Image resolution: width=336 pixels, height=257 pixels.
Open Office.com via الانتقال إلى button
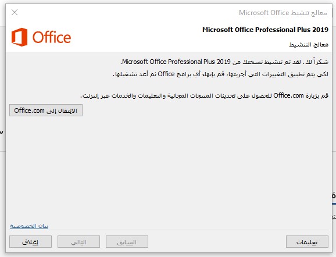point(46,110)
